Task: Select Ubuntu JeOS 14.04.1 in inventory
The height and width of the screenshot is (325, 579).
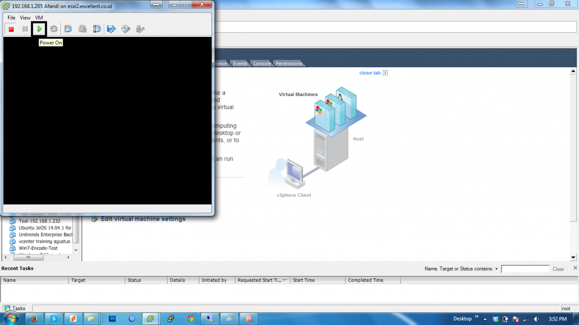Action: tap(45, 228)
